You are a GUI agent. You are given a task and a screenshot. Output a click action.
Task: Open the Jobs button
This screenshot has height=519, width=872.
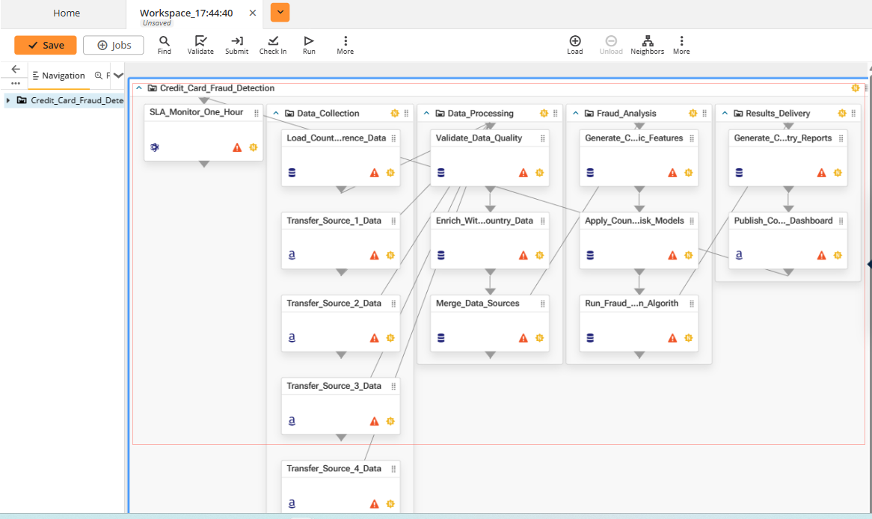[114, 45]
